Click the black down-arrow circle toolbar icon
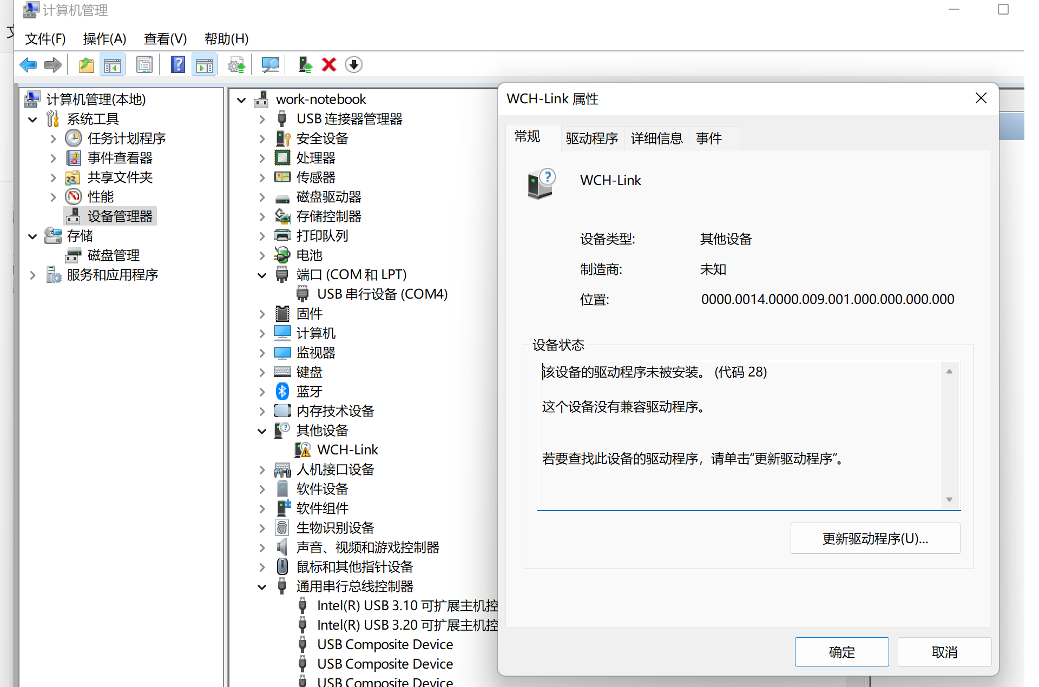 (x=353, y=65)
